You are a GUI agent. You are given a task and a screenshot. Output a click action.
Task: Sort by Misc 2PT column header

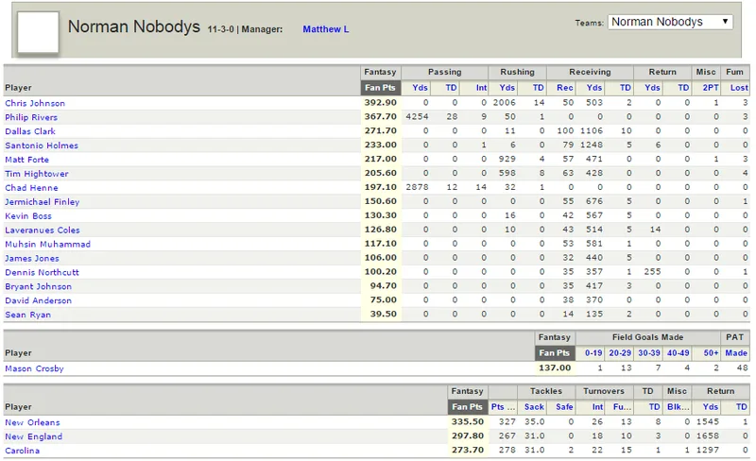(711, 88)
